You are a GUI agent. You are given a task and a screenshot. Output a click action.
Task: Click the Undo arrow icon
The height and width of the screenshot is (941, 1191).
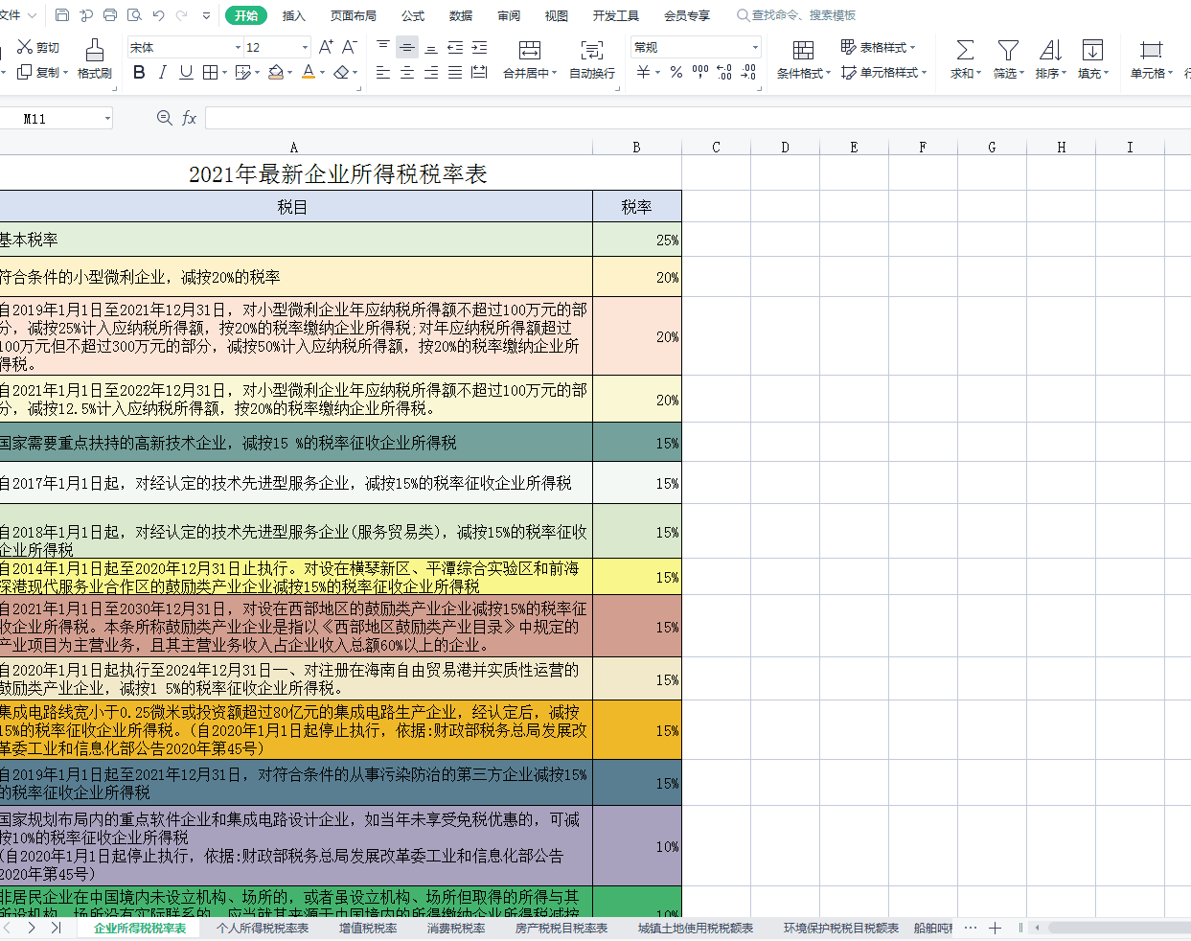[158, 15]
